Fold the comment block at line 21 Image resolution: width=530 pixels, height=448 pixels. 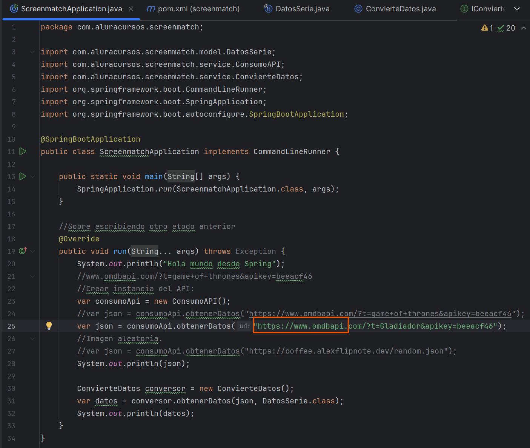coord(32,276)
